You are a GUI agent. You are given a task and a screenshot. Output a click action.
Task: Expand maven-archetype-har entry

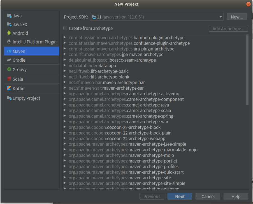pos(65,82)
